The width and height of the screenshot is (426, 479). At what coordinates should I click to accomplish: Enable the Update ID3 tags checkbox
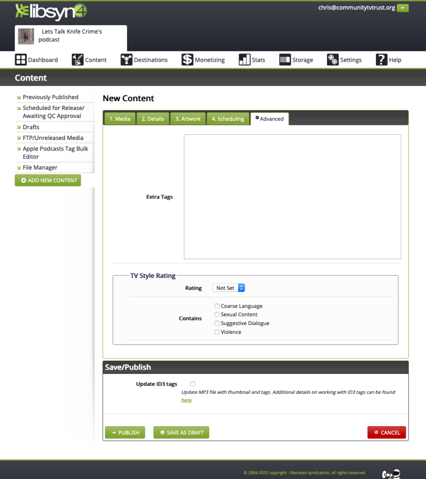click(193, 384)
